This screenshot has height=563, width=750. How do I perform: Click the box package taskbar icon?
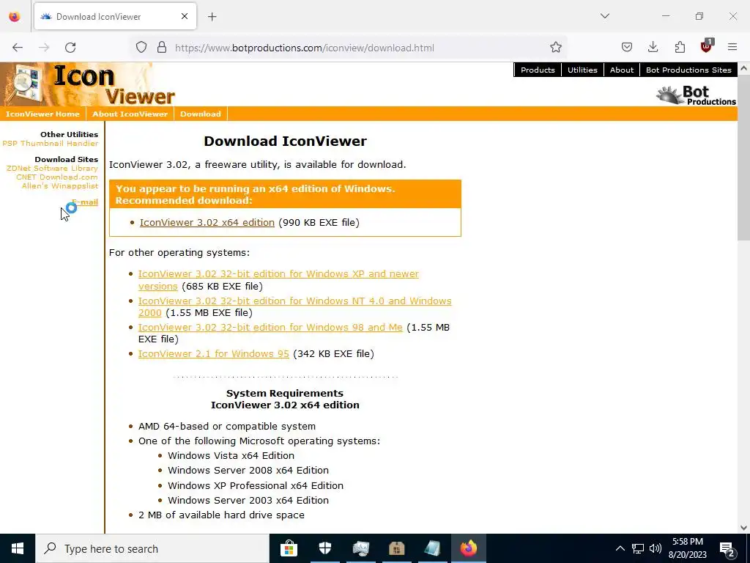tap(397, 548)
